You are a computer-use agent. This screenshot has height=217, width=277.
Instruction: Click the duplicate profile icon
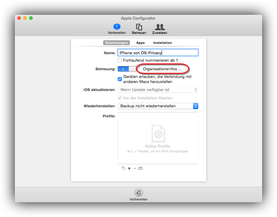pyautogui.click(x=123, y=168)
